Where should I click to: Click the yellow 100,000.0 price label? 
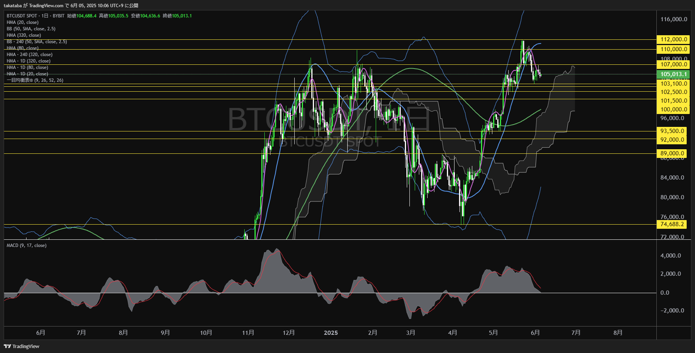673,109
